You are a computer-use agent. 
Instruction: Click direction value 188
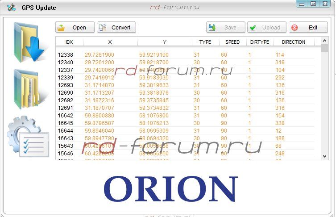click(x=280, y=138)
